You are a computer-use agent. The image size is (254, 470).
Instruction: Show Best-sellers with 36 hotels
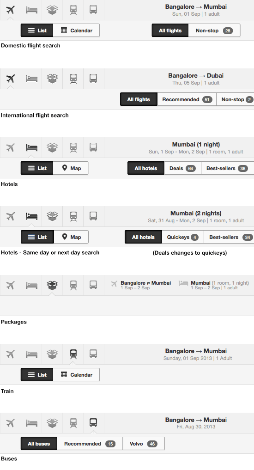point(227,168)
